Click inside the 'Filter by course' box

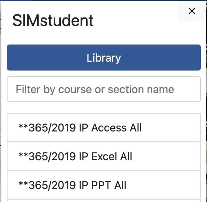click(104, 89)
